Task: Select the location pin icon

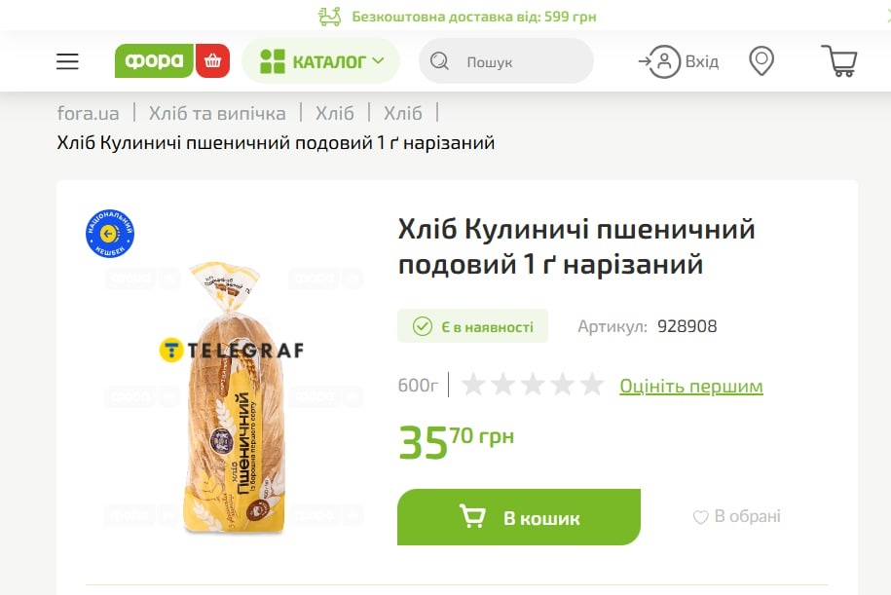Action: click(x=761, y=60)
